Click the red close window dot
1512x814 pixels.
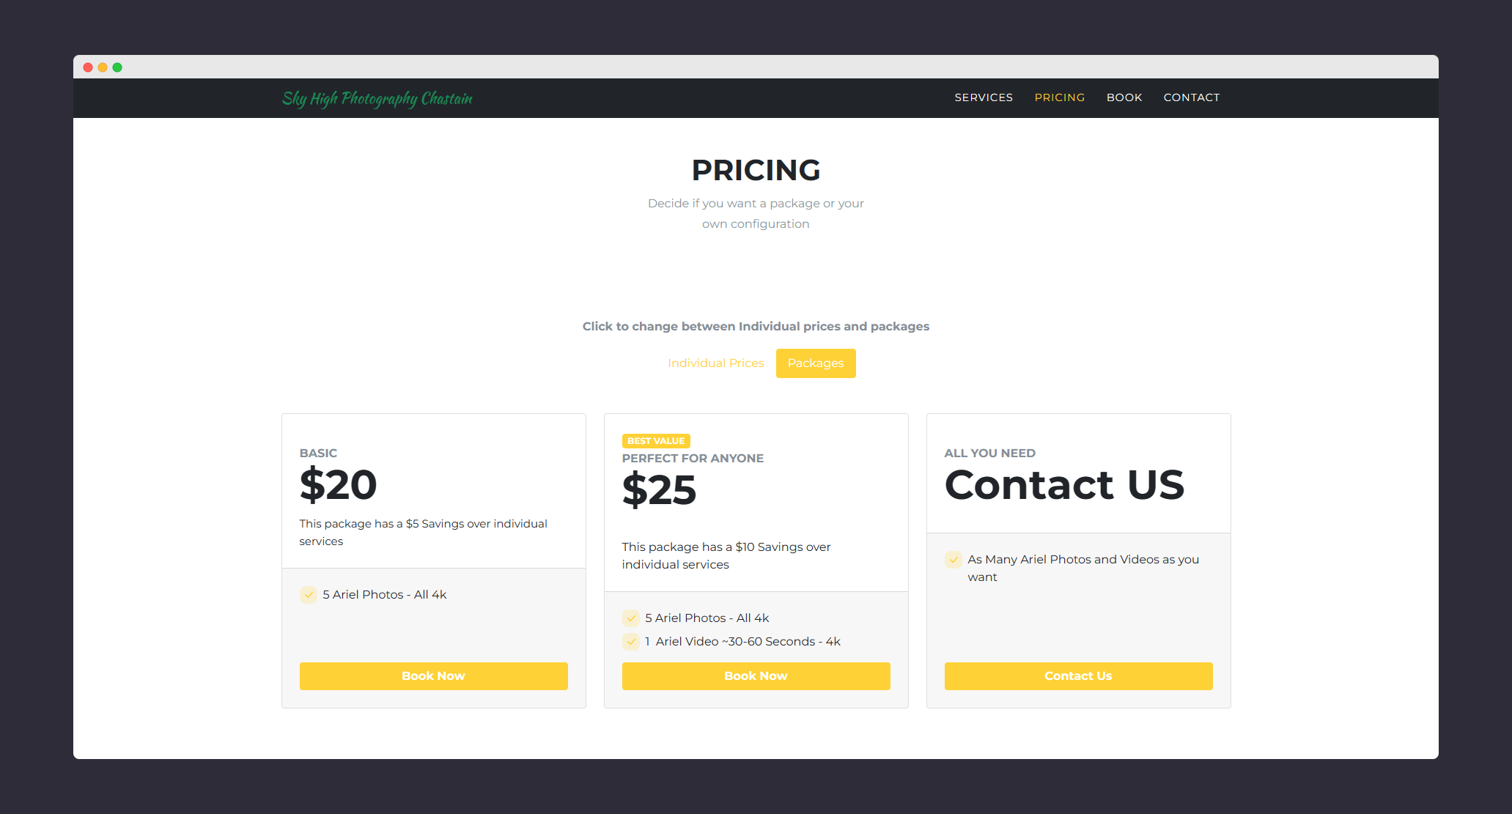coord(88,67)
